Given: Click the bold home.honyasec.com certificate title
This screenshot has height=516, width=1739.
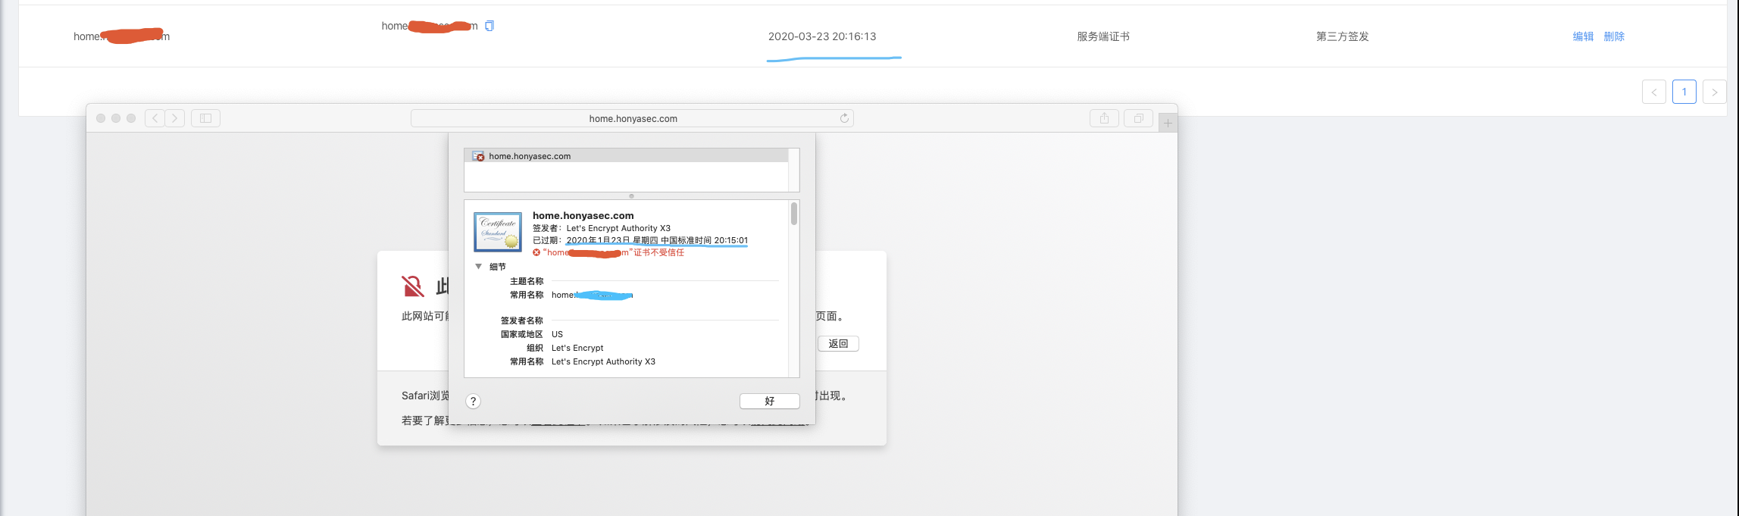Looking at the screenshot, I should (x=583, y=215).
